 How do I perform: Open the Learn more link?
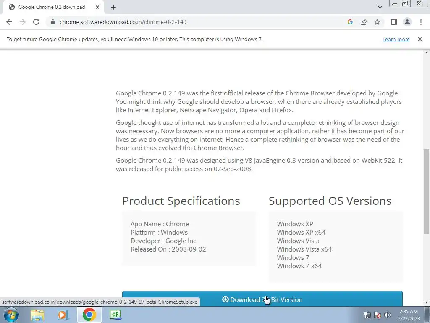[396, 39]
